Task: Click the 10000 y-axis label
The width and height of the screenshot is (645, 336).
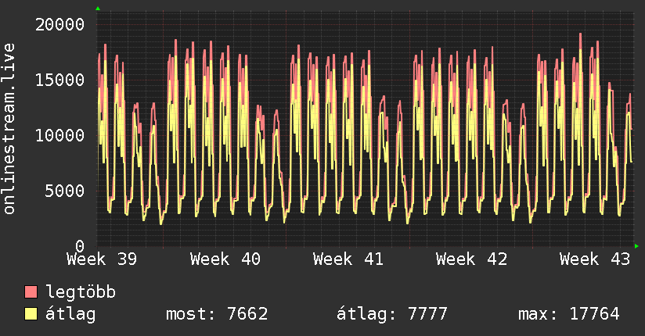Action: 59,135
